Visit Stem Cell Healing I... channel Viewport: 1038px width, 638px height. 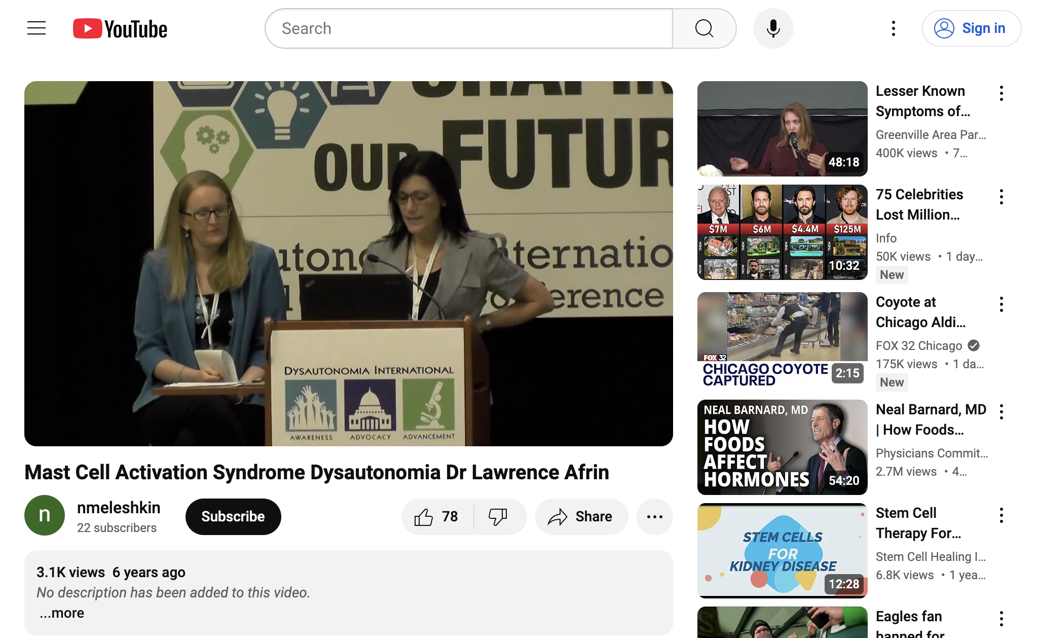pos(931,557)
